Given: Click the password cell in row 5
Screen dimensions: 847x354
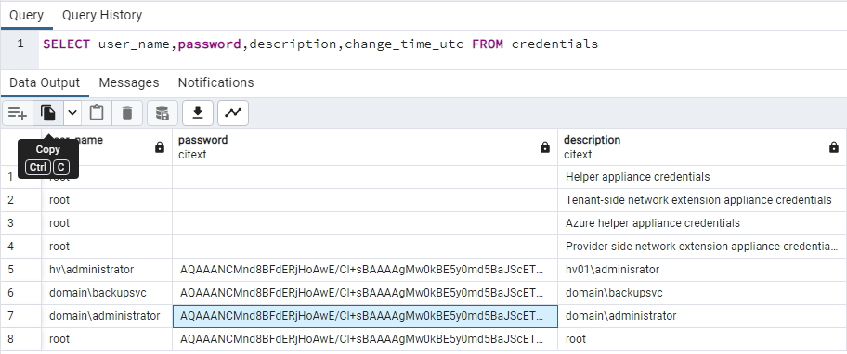Looking at the screenshot, I should [365, 270].
